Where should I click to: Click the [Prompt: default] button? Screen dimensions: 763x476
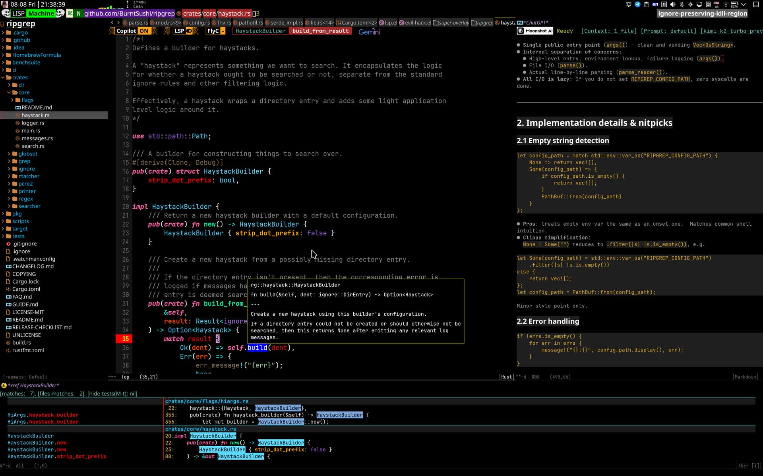click(x=668, y=31)
